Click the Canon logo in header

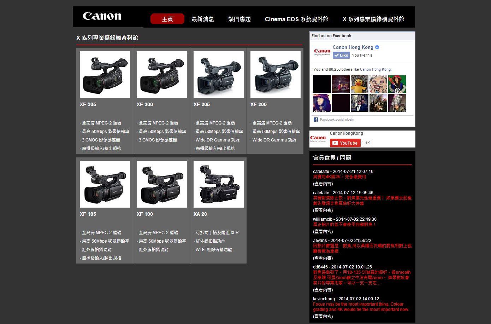(x=102, y=16)
